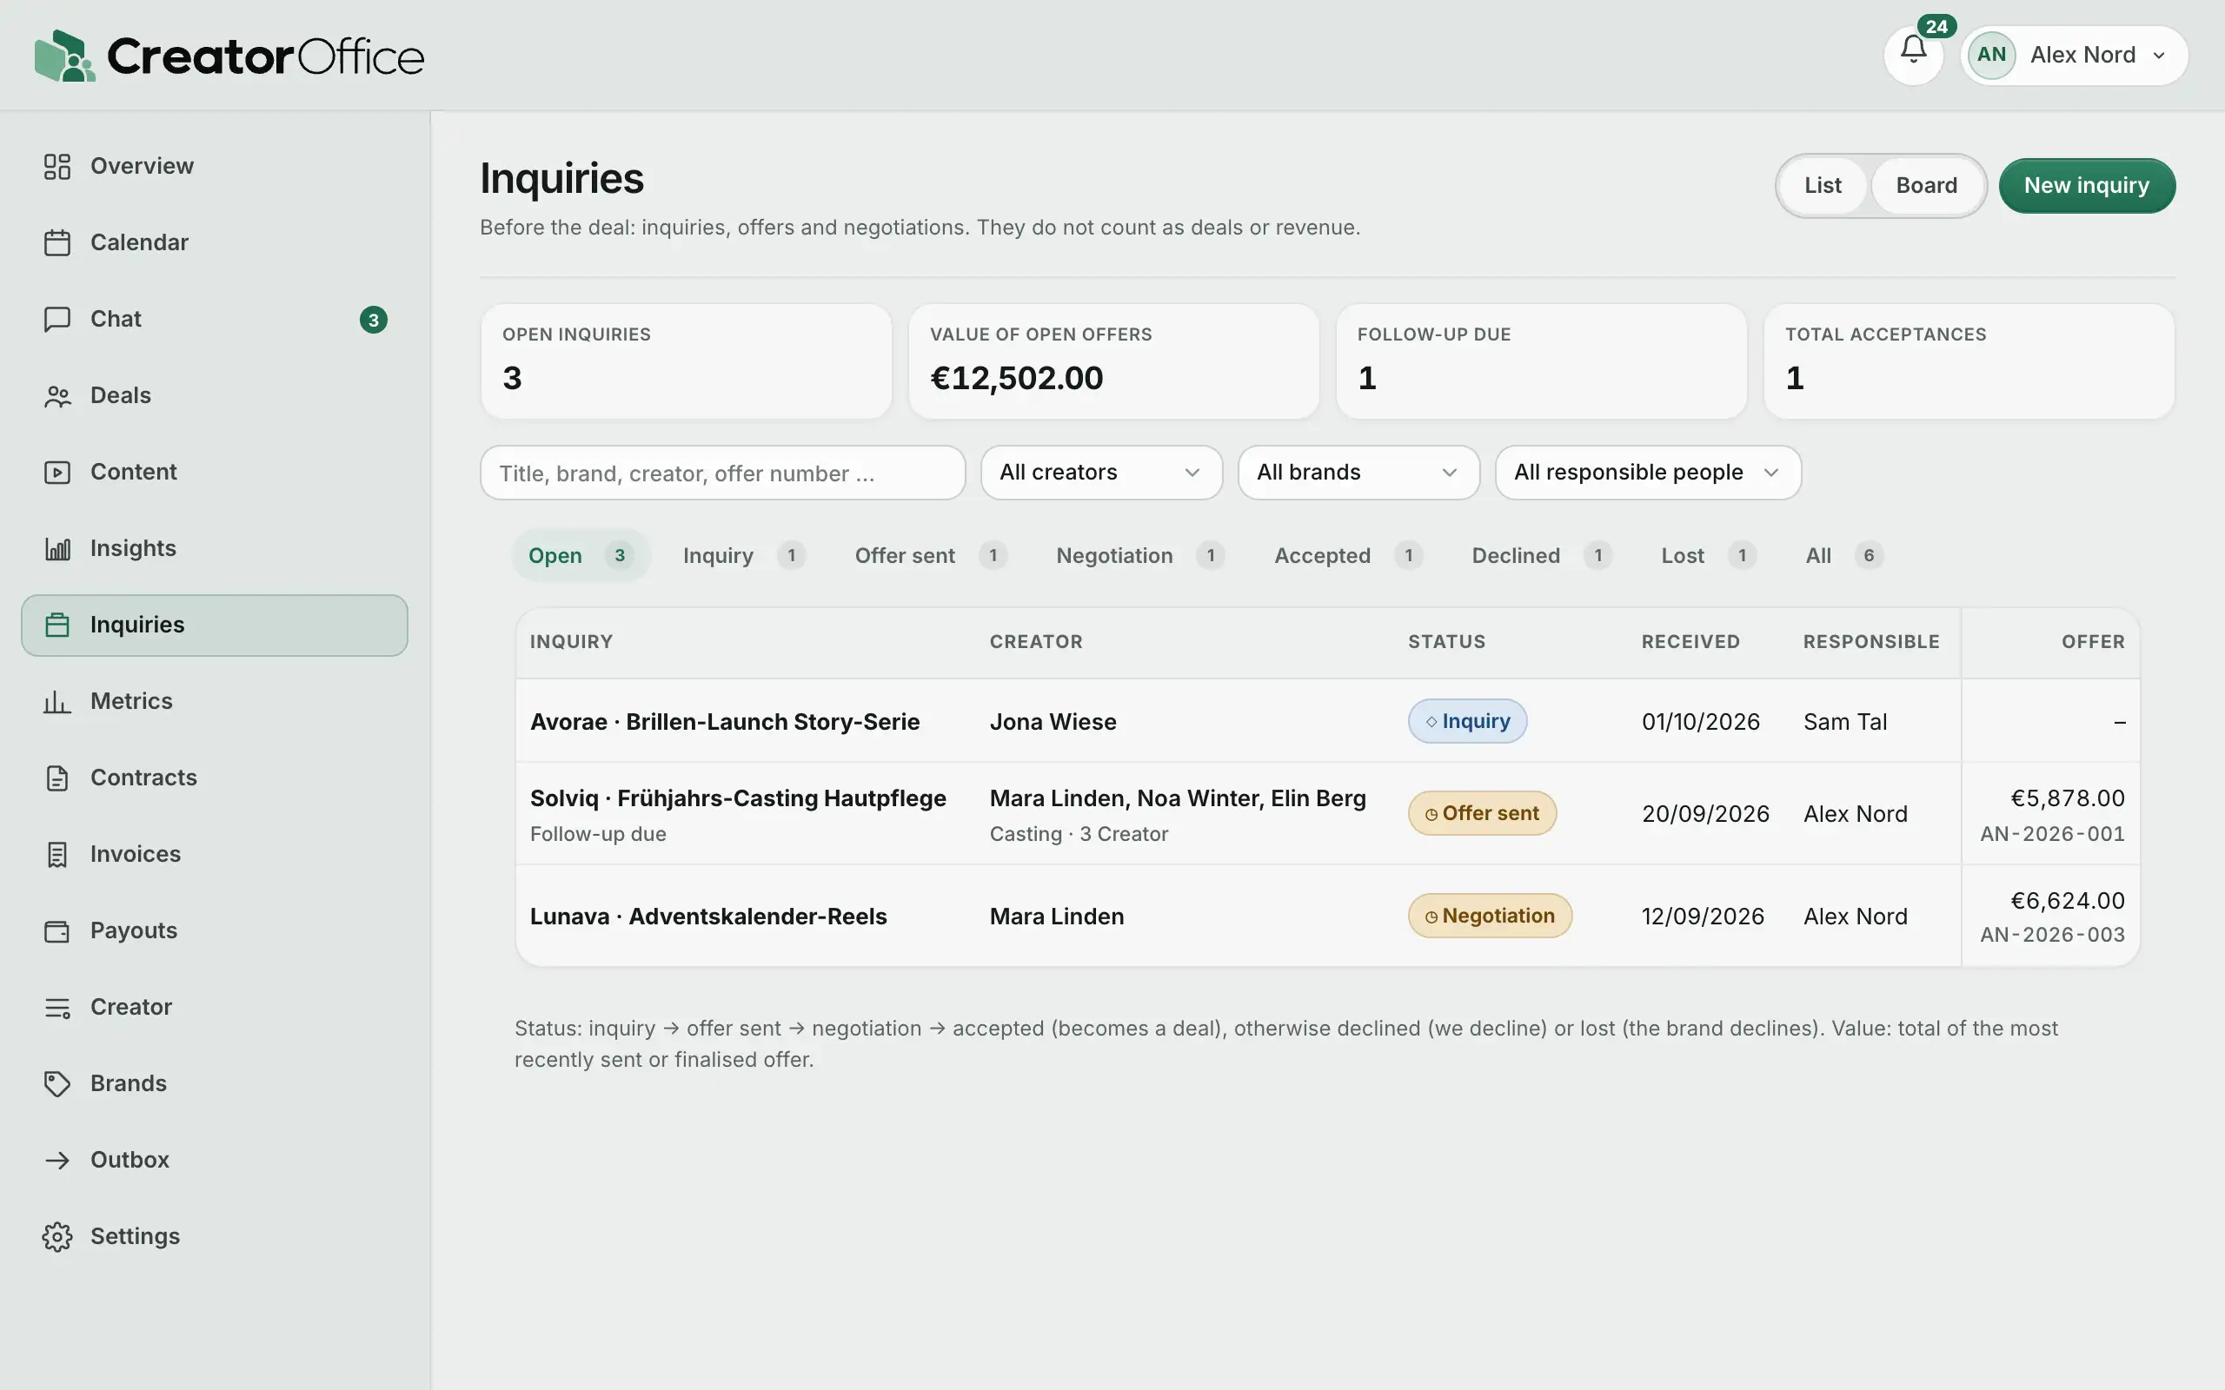The width and height of the screenshot is (2225, 1390).
Task: Select the Lost tab
Action: click(x=1708, y=555)
